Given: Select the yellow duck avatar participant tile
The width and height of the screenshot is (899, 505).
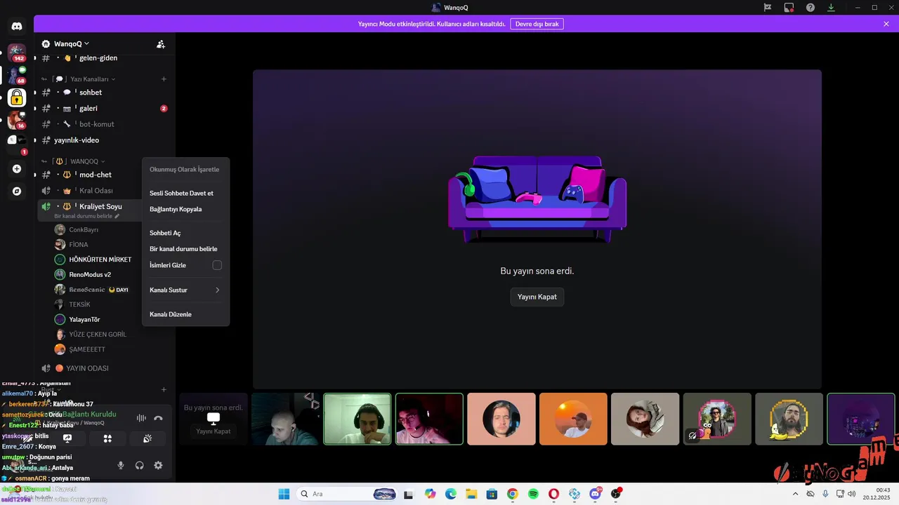Looking at the screenshot, I should pos(789,419).
